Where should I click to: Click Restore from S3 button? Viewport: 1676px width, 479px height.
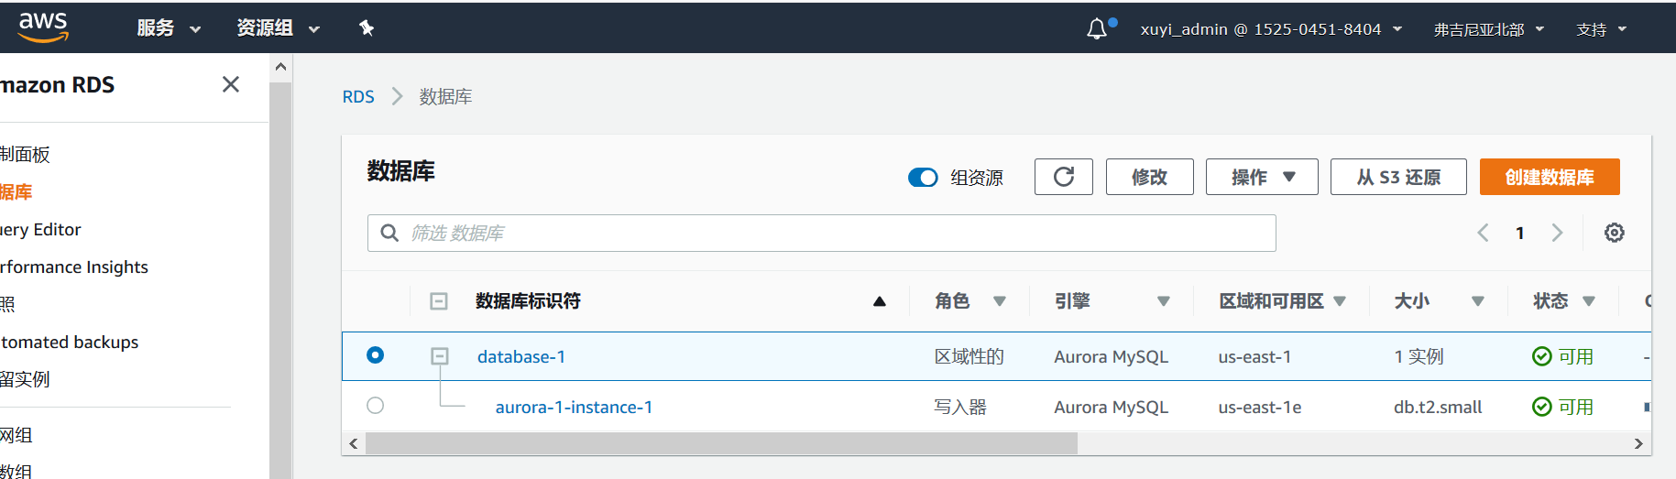pyautogui.click(x=1398, y=177)
